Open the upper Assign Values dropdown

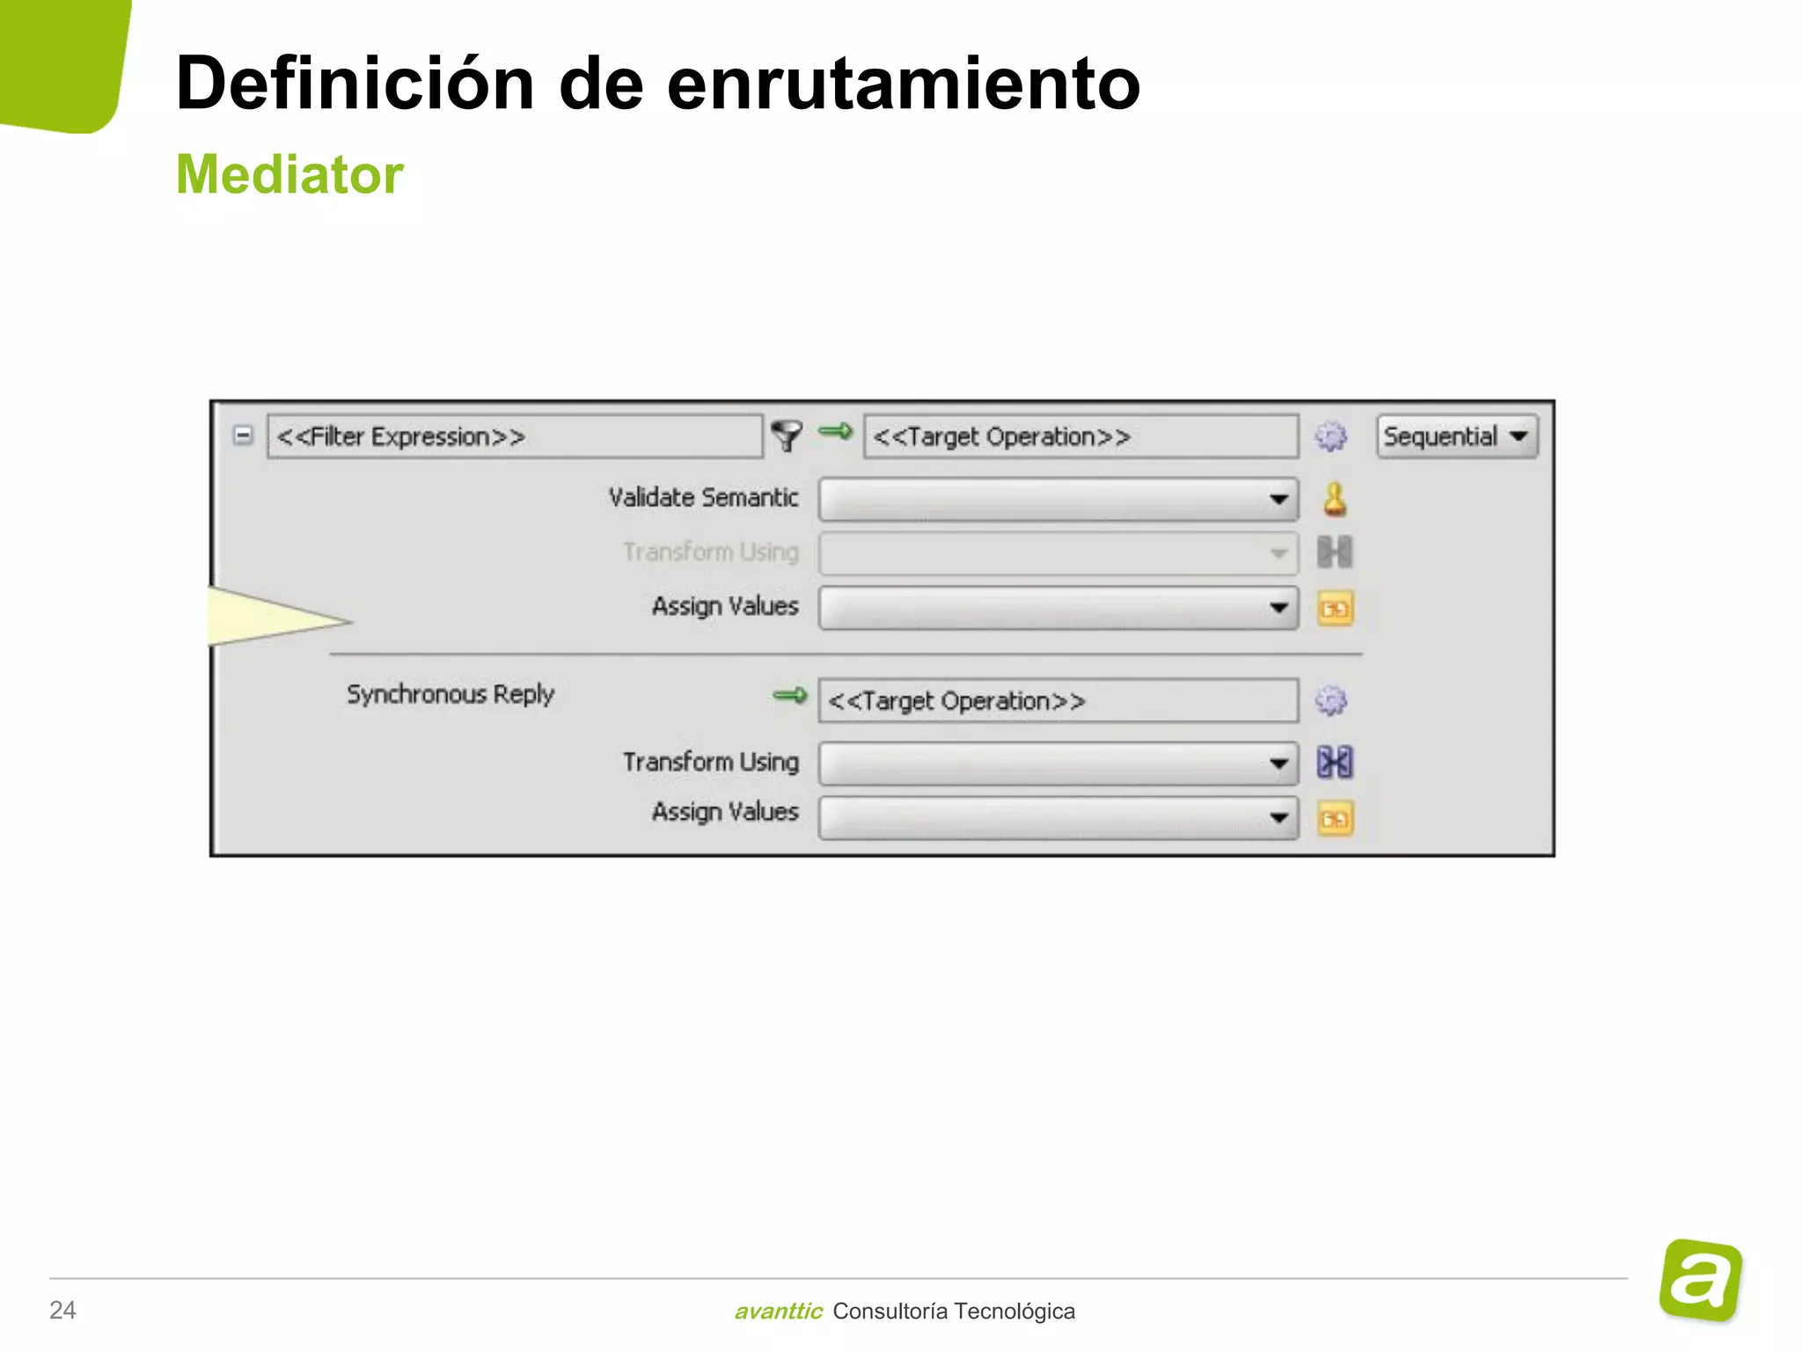click(1058, 608)
